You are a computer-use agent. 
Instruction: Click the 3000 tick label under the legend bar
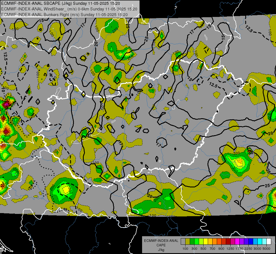coord(257,249)
